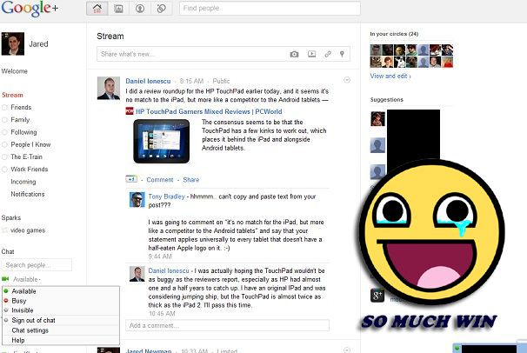Open the Home stream icon in top bar
This screenshot has width=527, height=353.
[97, 9]
